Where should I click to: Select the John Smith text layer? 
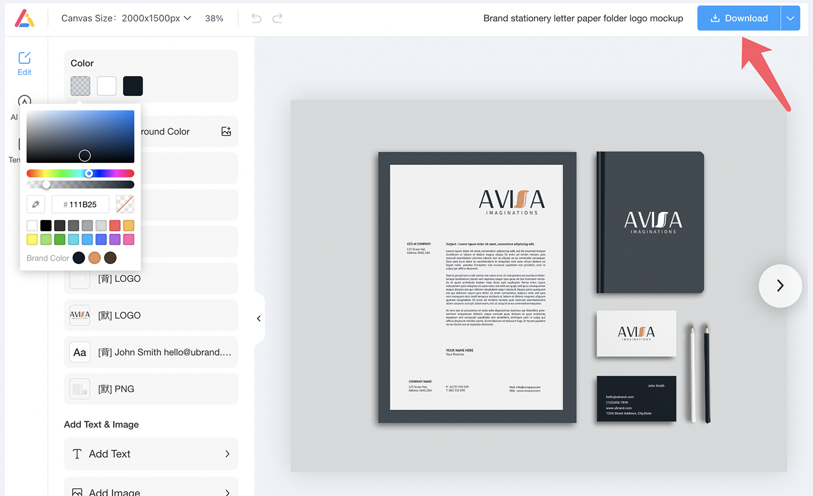coord(151,352)
